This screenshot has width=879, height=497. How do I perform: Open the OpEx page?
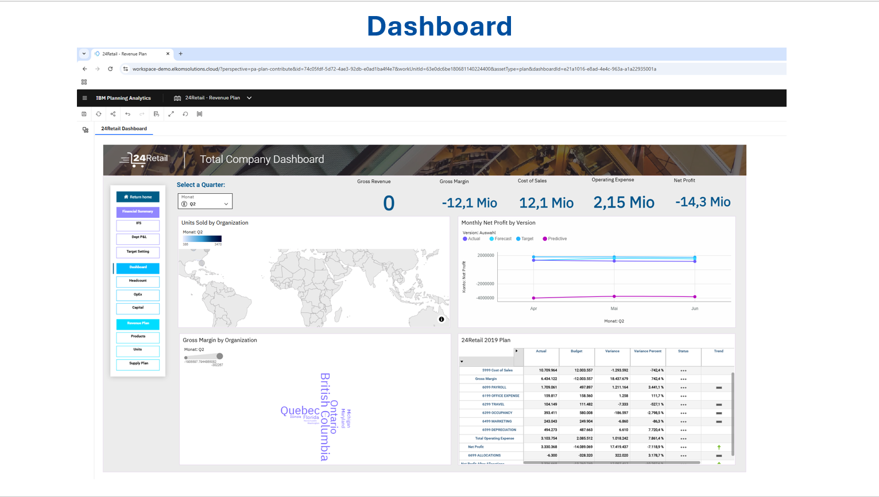tap(138, 295)
